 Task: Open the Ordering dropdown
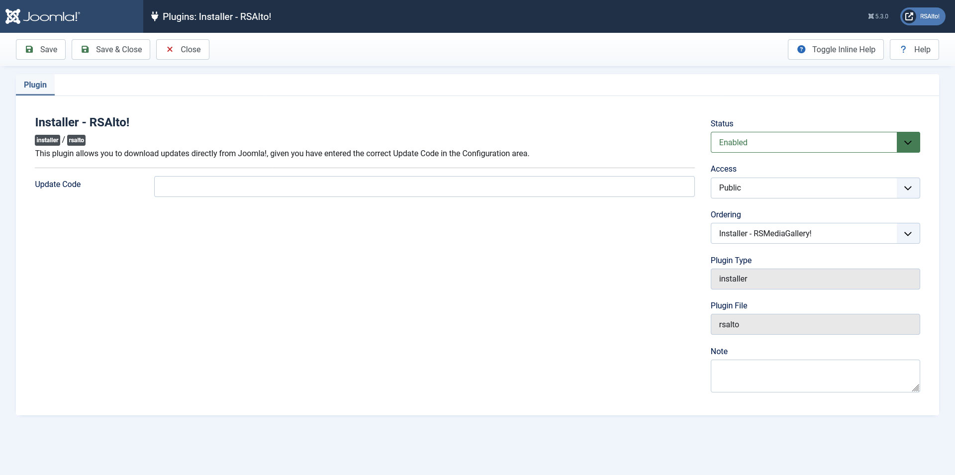click(x=815, y=233)
